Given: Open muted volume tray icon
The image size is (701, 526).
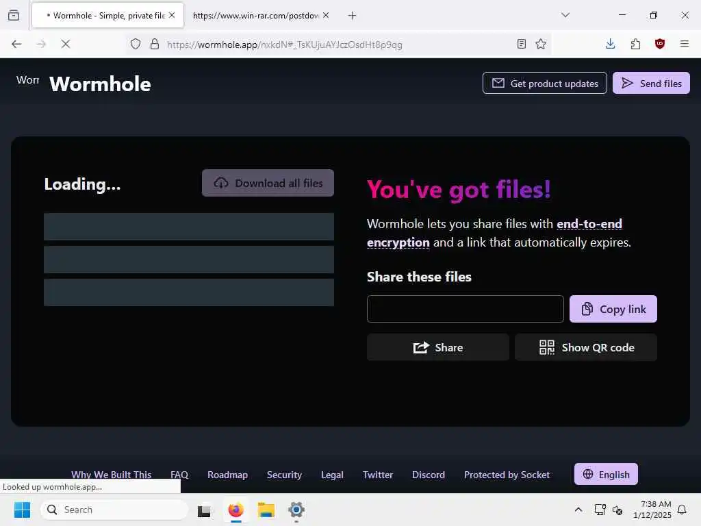Looking at the screenshot, I should [x=618, y=510].
